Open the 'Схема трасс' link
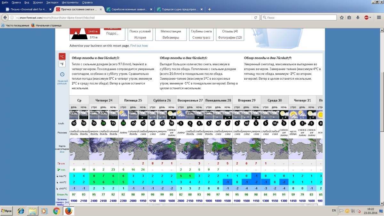This screenshot has width=384, height=216. 201,37
